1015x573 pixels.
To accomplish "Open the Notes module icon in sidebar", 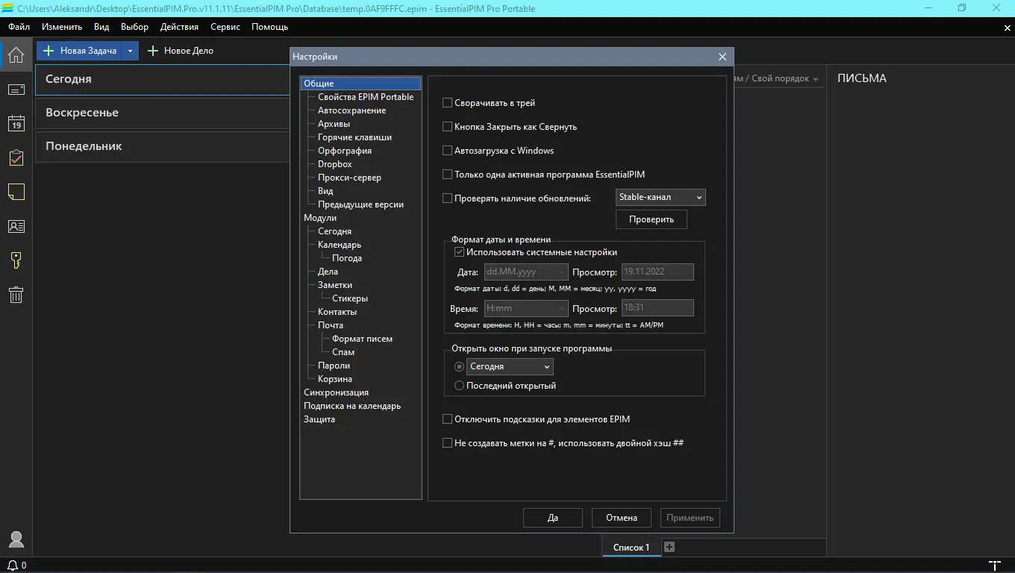I will pyautogui.click(x=16, y=192).
